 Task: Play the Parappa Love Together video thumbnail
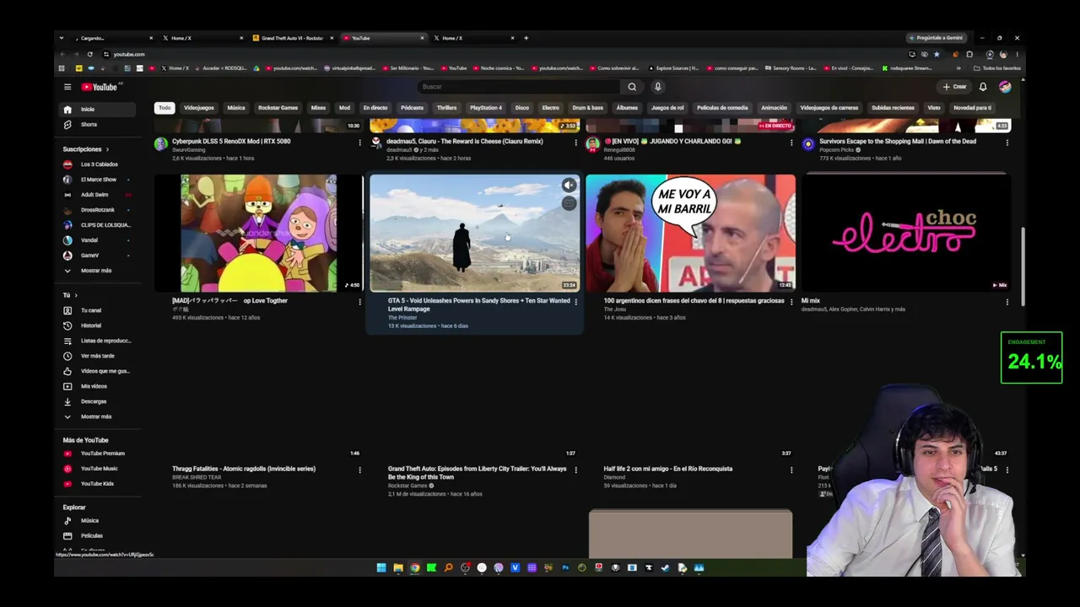[x=258, y=234]
